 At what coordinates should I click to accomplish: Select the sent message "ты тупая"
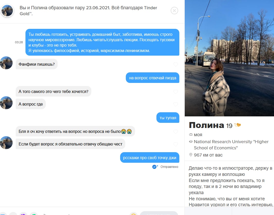168,118
